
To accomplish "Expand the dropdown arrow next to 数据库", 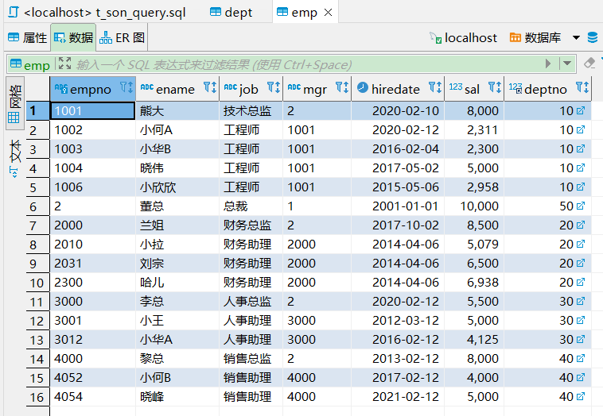I will point(576,37).
